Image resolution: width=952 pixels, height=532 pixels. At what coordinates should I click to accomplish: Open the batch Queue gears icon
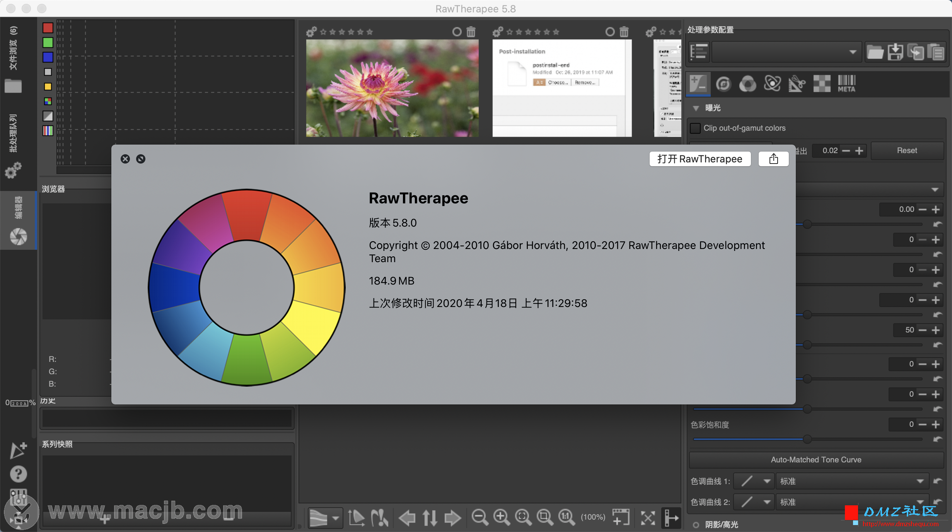[13, 170]
